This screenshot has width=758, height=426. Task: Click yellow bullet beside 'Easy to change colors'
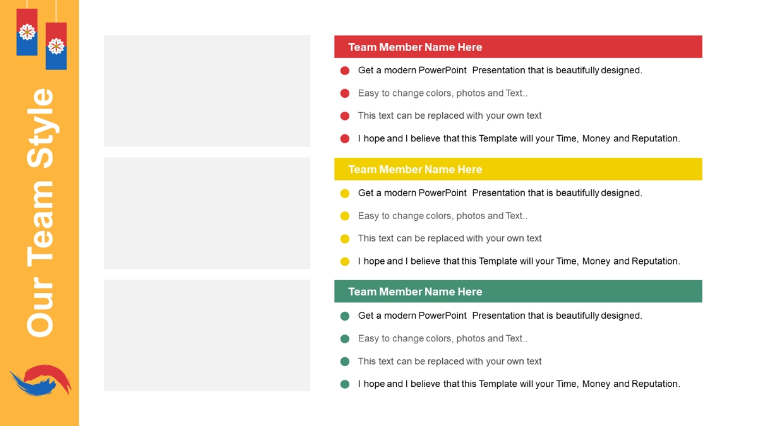click(x=345, y=216)
